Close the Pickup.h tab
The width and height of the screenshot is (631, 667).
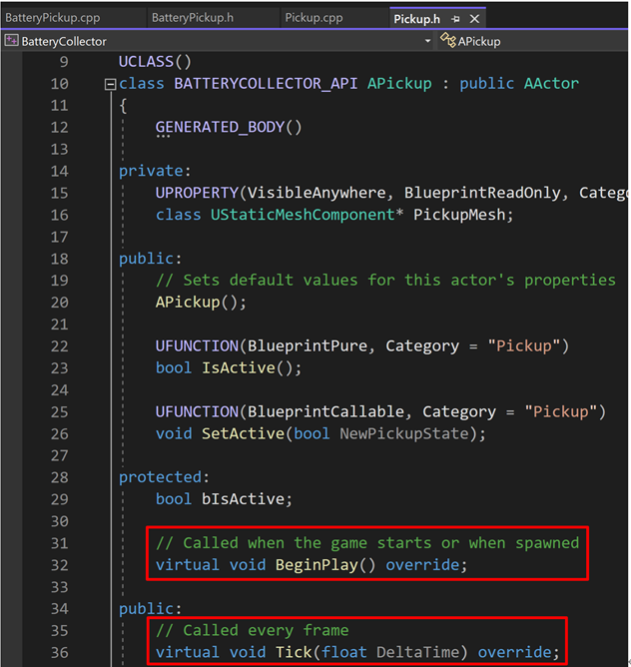tap(474, 19)
